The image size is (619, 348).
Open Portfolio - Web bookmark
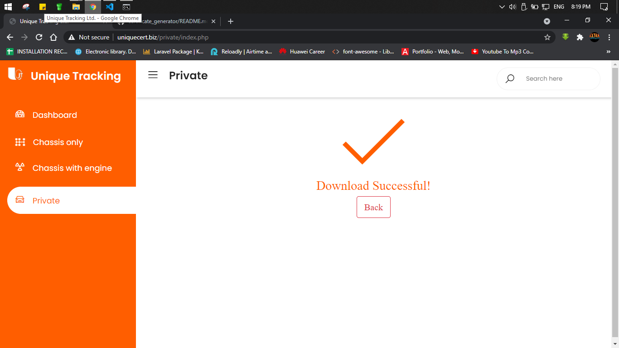pos(433,52)
